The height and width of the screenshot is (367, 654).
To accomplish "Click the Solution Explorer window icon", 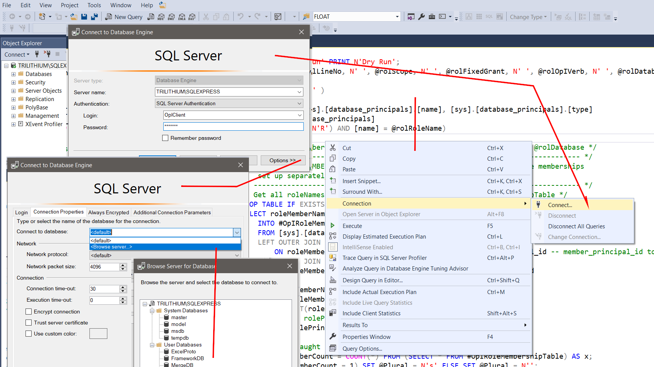I will (411, 17).
